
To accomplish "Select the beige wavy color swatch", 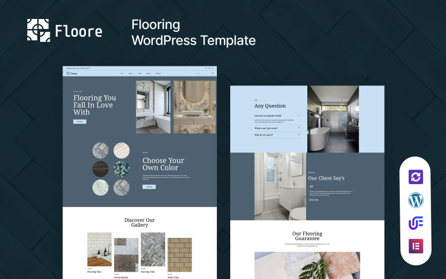I will [122, 151].
